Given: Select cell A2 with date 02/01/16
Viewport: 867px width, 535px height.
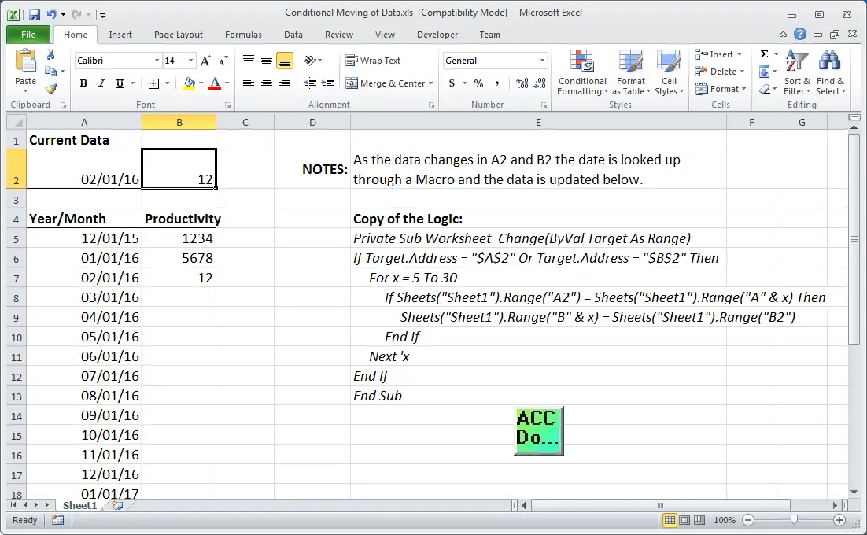Looking at the screenshot, I should 84,169.
